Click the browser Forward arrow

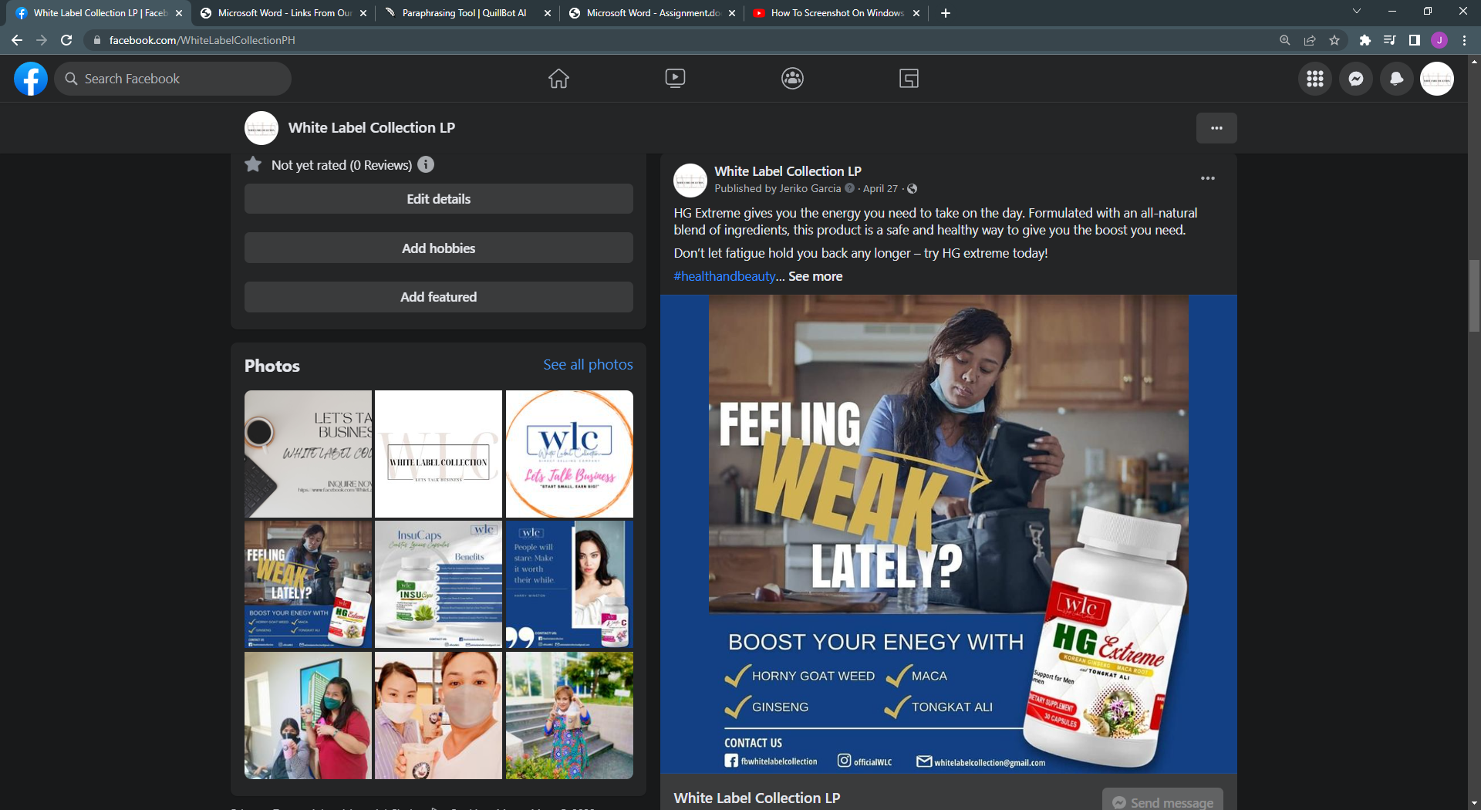coord(42,40)
